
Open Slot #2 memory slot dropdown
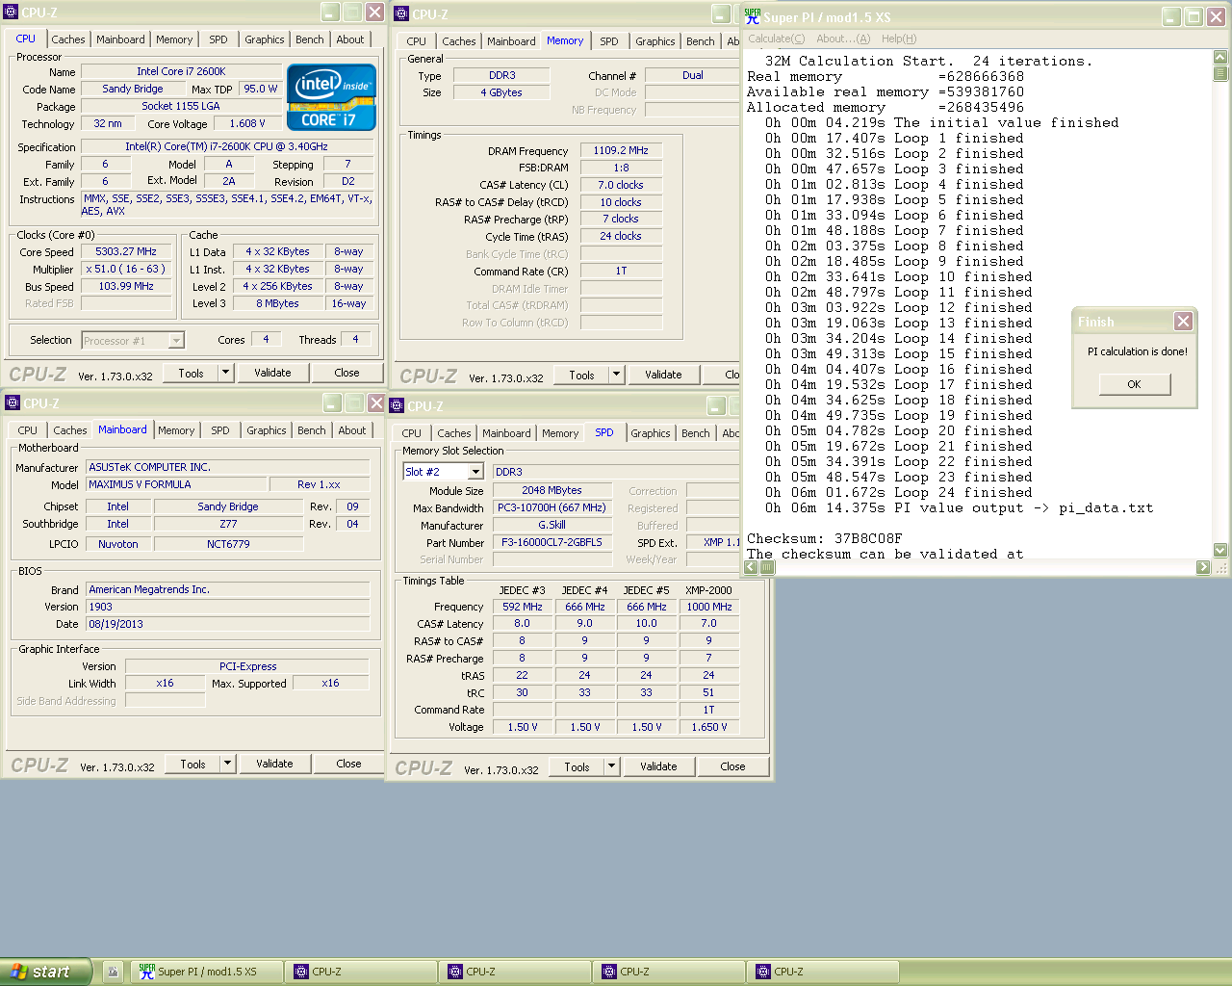[475, 472]
